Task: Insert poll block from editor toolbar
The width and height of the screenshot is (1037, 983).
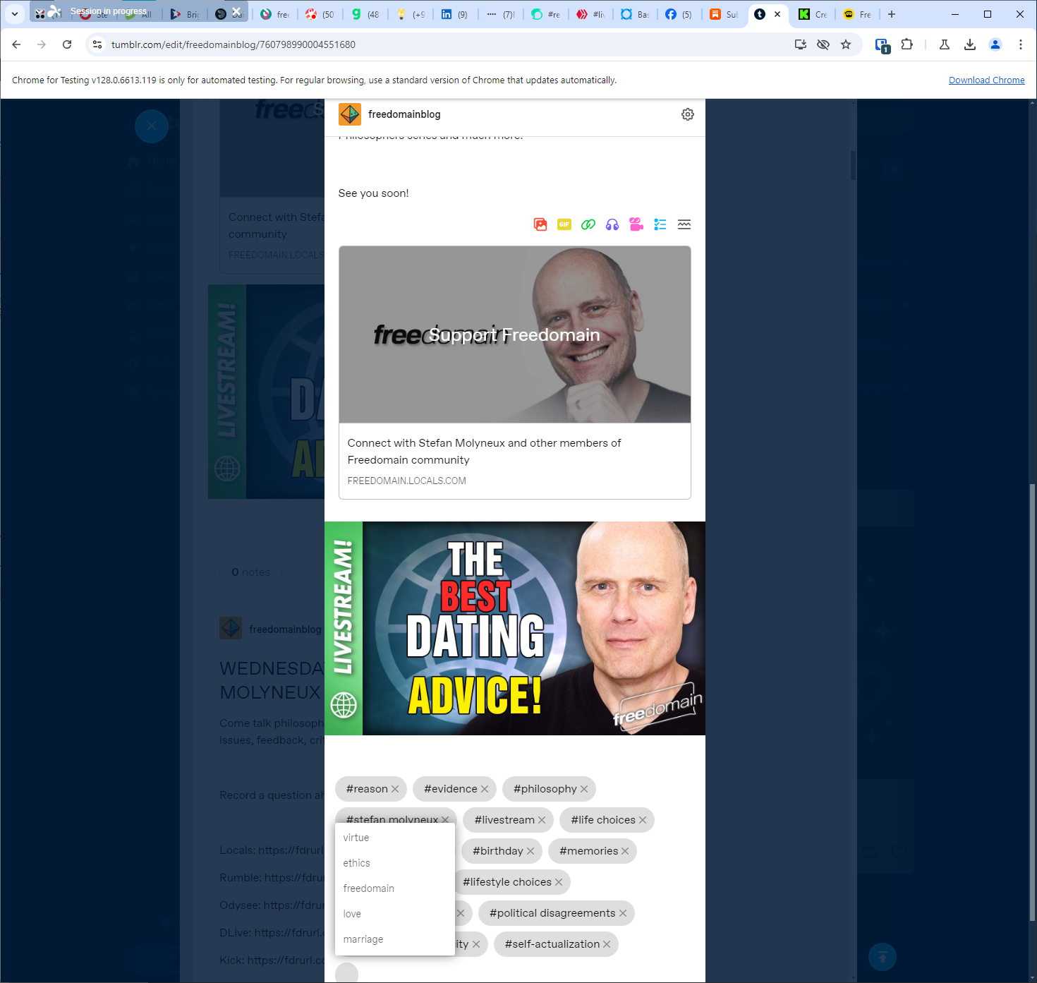Action: [x=660, y=224]
